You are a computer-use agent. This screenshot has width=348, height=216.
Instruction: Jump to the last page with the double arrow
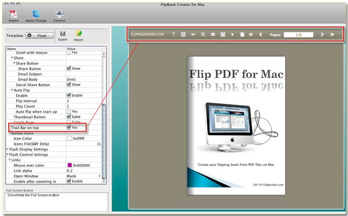[332, 34]
